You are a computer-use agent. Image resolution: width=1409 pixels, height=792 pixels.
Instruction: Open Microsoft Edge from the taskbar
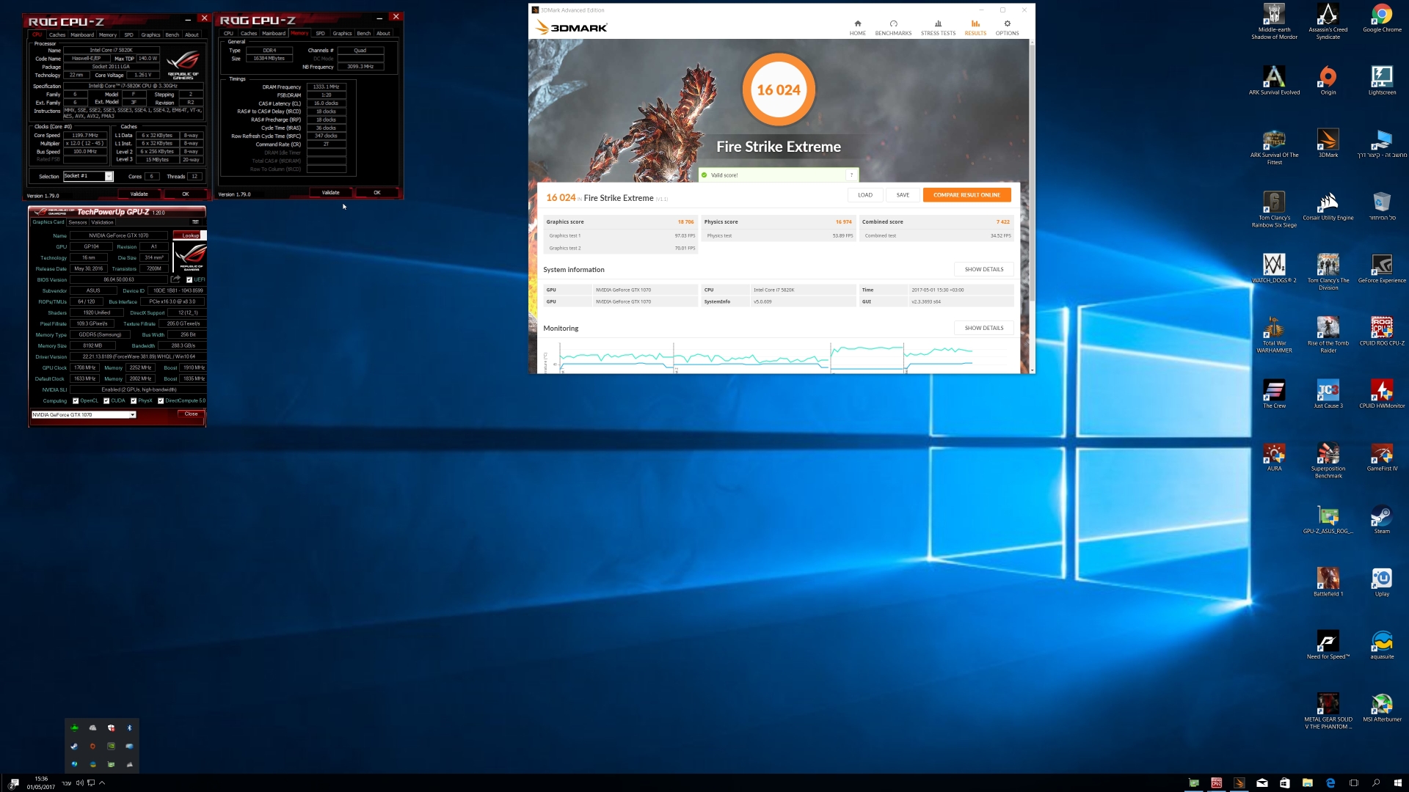(x=1330, y=783)
